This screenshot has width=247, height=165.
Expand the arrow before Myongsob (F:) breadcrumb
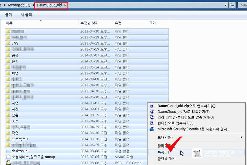pos(5,5)
